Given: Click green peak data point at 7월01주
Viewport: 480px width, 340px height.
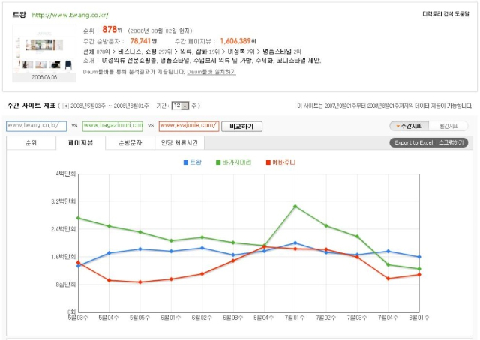Looking at the screenshot, I should click(x=295, y=207).
